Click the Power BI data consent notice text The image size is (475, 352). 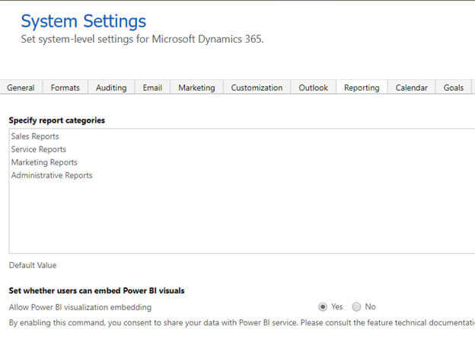click(x=242, y=322)
